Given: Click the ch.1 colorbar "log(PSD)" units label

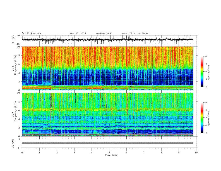Looking at the screenshot, I should pos(209,73).
